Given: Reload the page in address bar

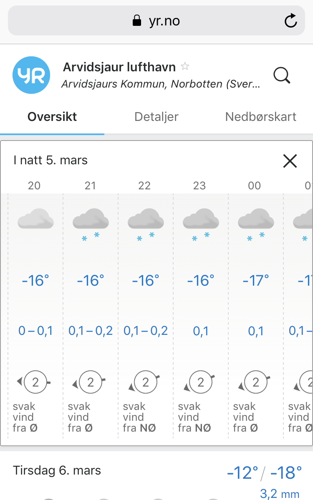Looking at the screenshot, I should coord(290,21).
